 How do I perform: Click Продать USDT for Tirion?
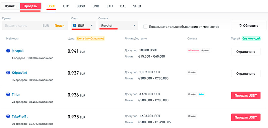(246, 96)
